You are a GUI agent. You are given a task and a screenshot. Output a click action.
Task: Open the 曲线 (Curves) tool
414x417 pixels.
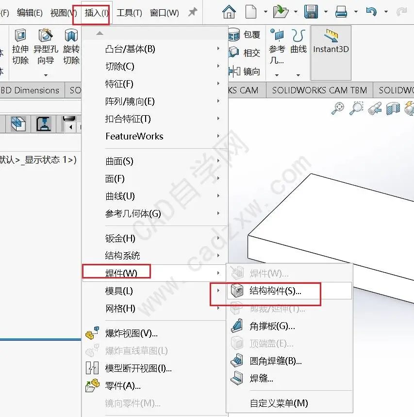pos(298,42)
